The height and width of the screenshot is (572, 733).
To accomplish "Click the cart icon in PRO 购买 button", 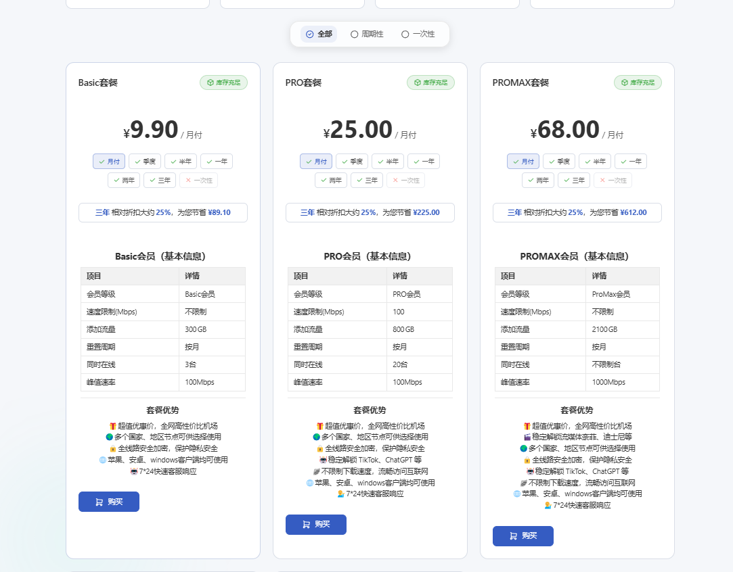I will (306, 525).
